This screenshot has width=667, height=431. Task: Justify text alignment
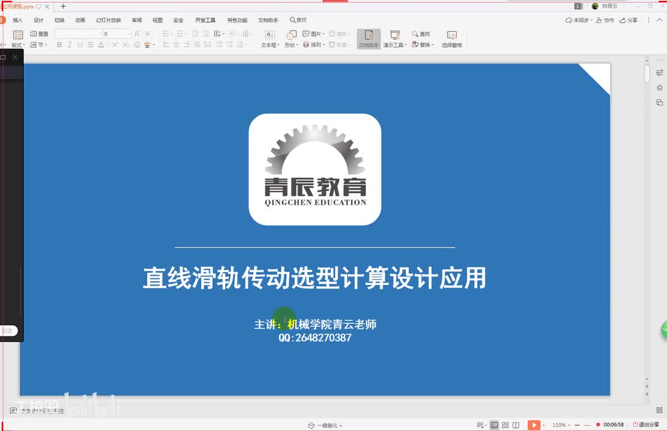click(x=197, y=44)
